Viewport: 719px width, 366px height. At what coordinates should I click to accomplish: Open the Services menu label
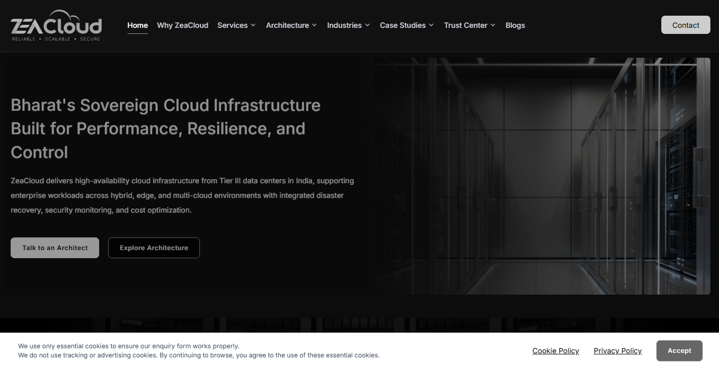232,25
